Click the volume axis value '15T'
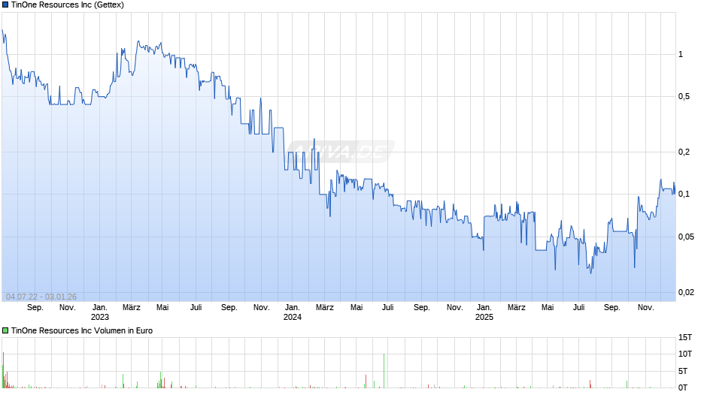Viewport: 707px width, 395px height. click(685, 337)
